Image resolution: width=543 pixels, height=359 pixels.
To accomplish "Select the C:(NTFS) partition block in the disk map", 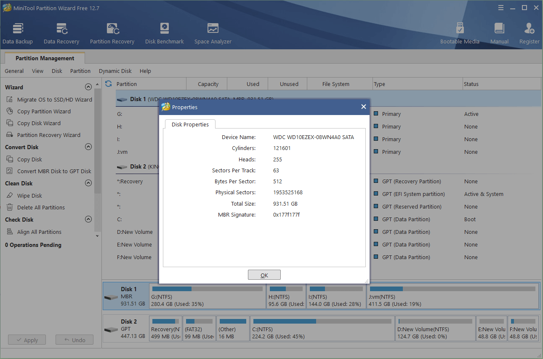I will pyautogui.click(x=322, y=329).
